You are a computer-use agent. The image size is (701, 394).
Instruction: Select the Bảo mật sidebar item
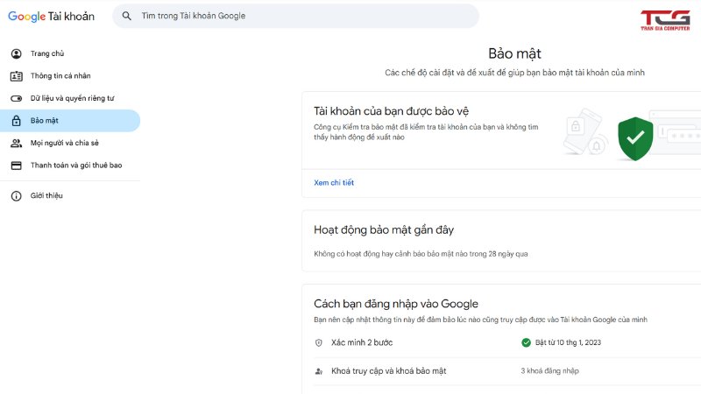pyautogui.click(x=70, y=121)
